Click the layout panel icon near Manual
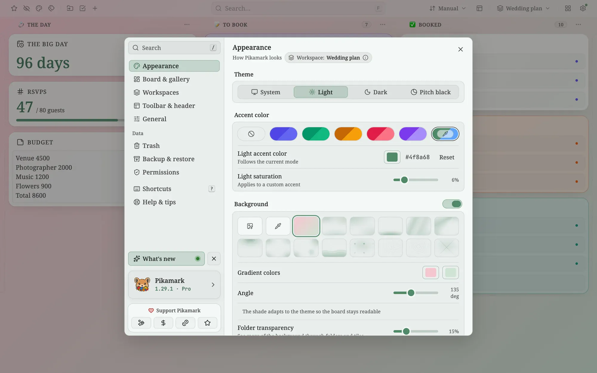This screenshot has width=597, height=373. point(479,8)
